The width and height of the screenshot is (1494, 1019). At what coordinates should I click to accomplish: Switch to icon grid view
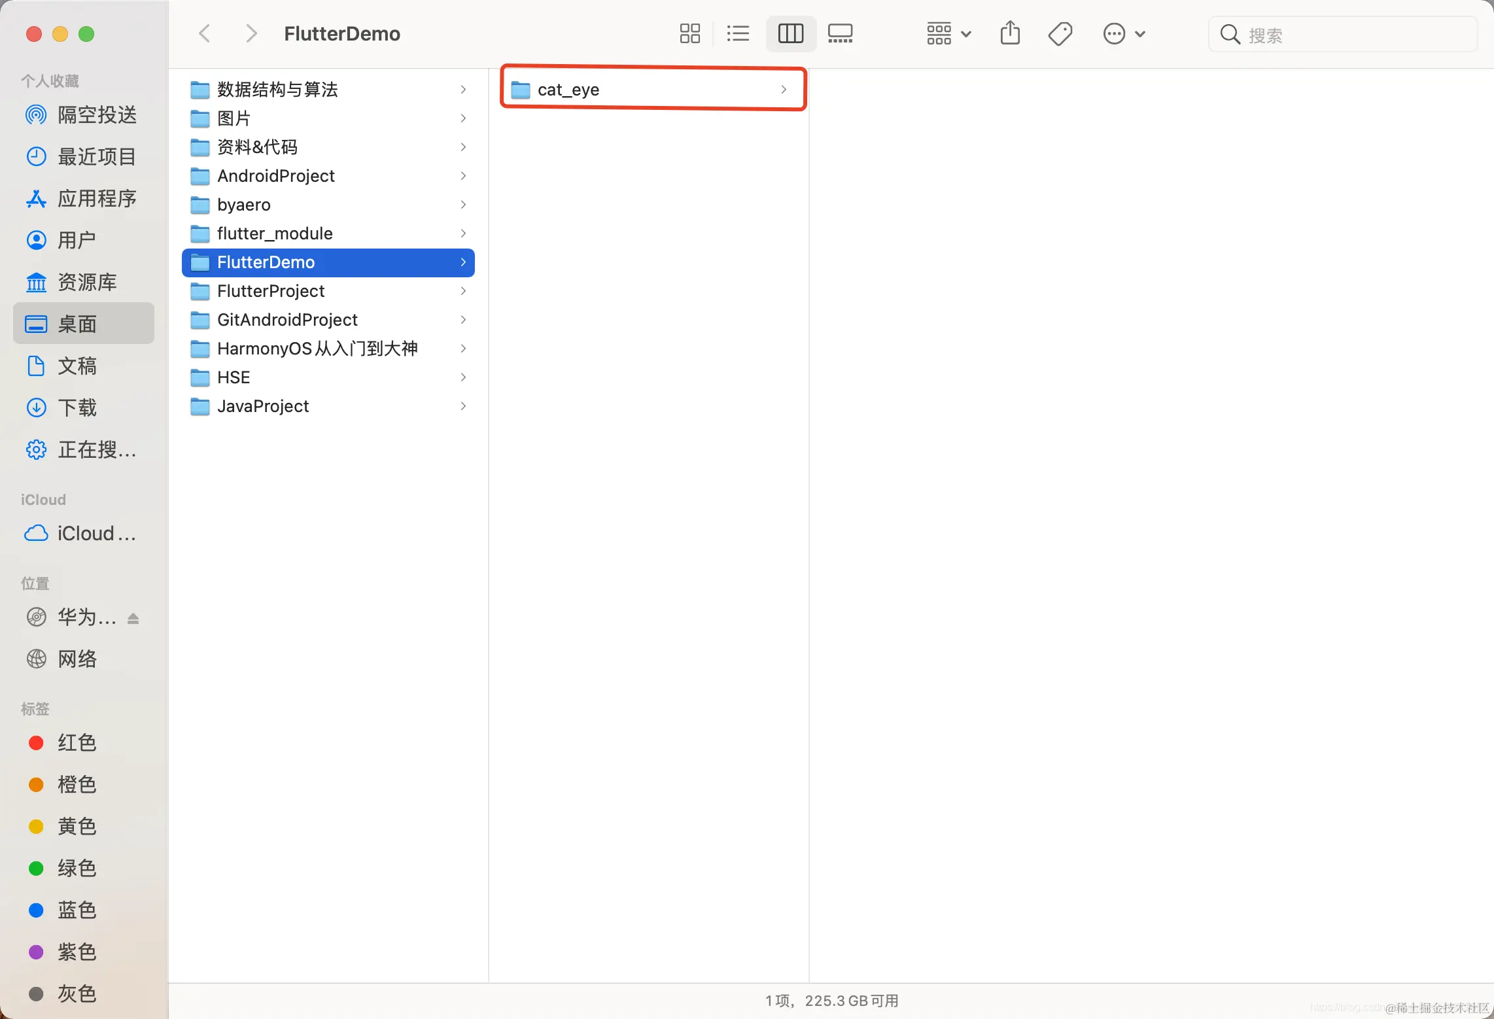point(689,33)
